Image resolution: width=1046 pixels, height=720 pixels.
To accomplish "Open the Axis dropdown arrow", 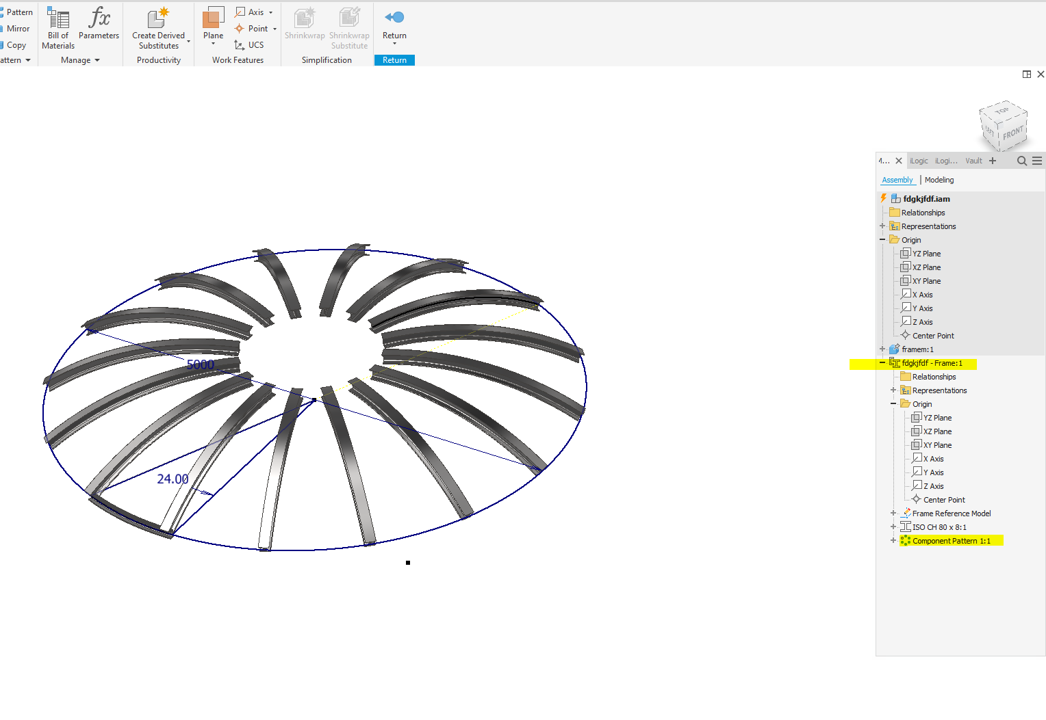I will [271, 12].
